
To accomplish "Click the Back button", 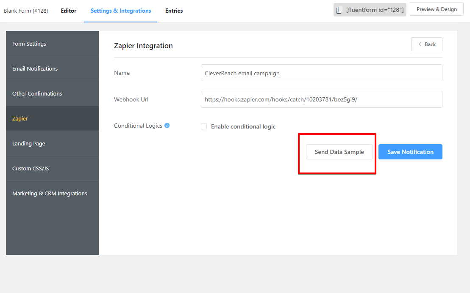I will [x=426, y=44].
